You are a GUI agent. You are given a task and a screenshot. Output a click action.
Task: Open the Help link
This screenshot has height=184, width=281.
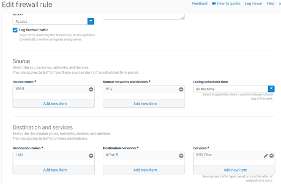click(271, 3)
